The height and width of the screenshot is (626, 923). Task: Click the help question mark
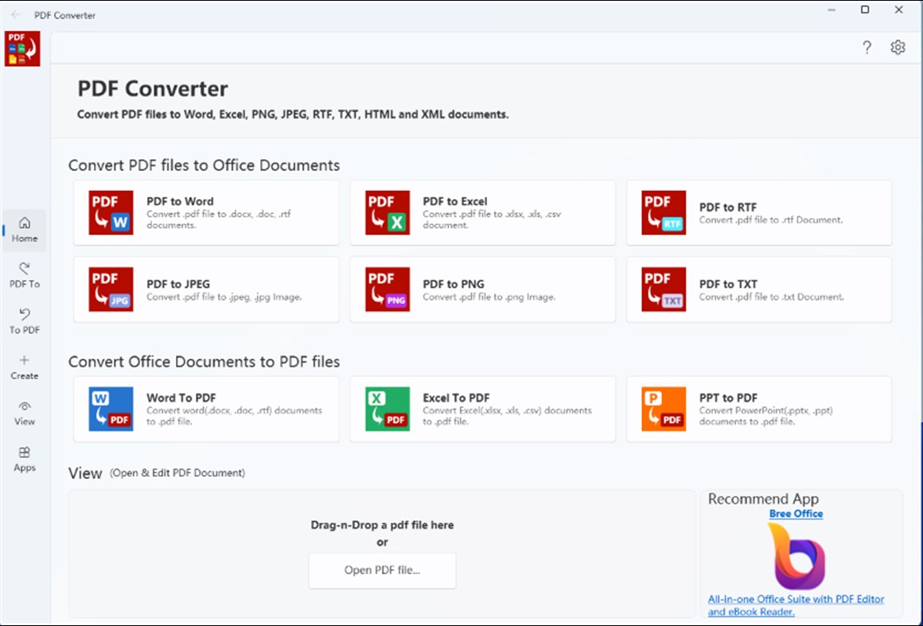point(867,48)
